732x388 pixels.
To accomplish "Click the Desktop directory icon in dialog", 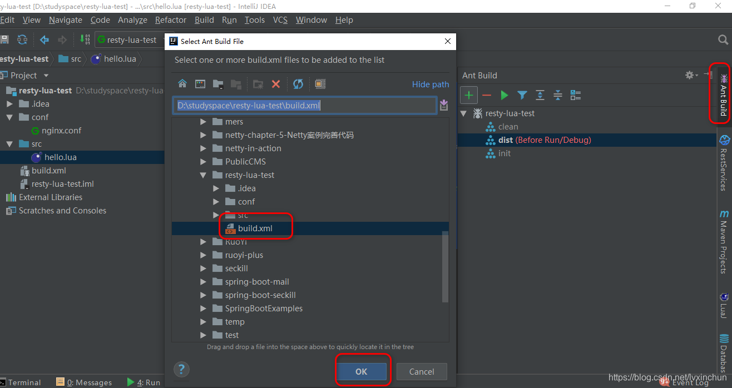I will [200, 84].
